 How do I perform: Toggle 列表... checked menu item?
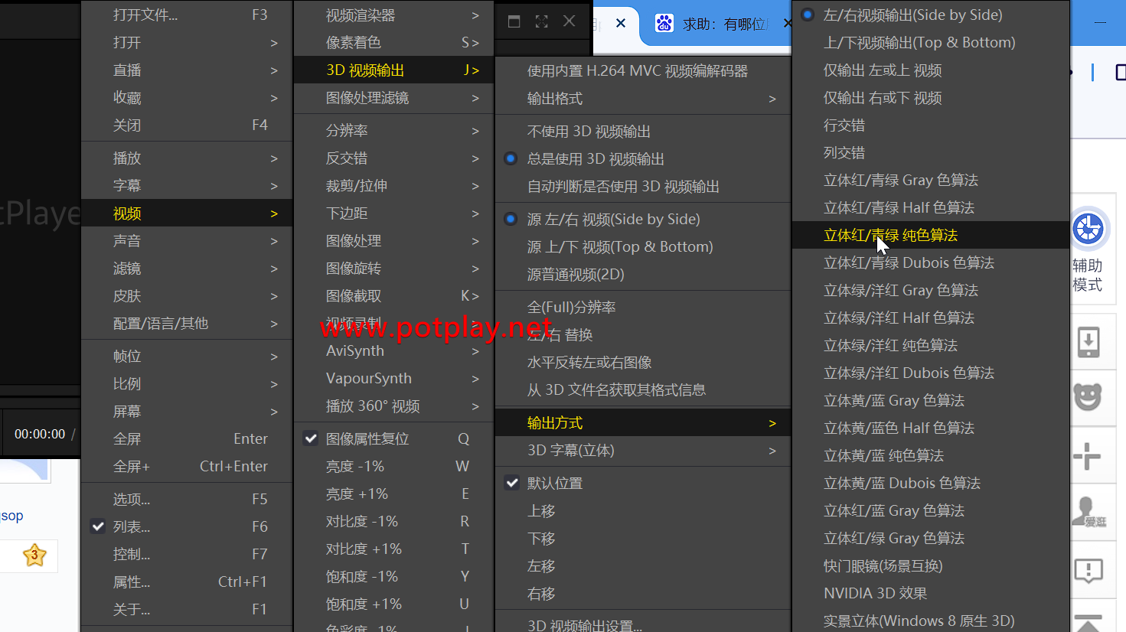pos(187,526)
